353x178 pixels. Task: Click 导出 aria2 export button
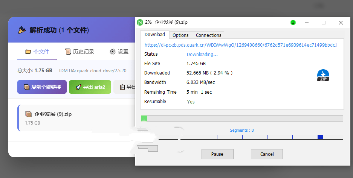tap(90, 87)
